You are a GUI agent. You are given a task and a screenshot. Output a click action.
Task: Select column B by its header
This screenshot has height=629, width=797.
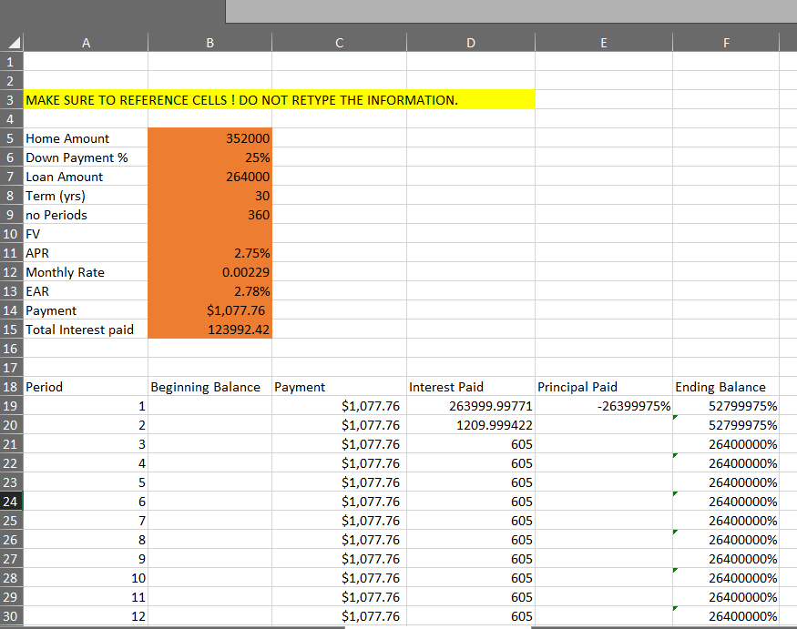point(209,42)
